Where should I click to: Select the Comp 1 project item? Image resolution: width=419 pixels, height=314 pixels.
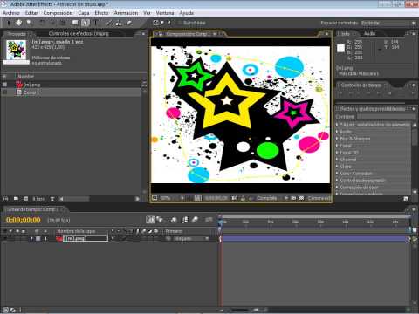pos(31,92)
